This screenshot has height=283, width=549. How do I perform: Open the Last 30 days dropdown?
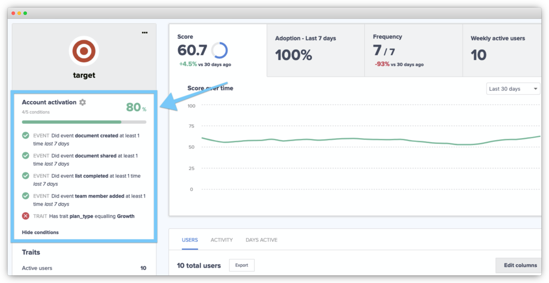tap(513, 89)
